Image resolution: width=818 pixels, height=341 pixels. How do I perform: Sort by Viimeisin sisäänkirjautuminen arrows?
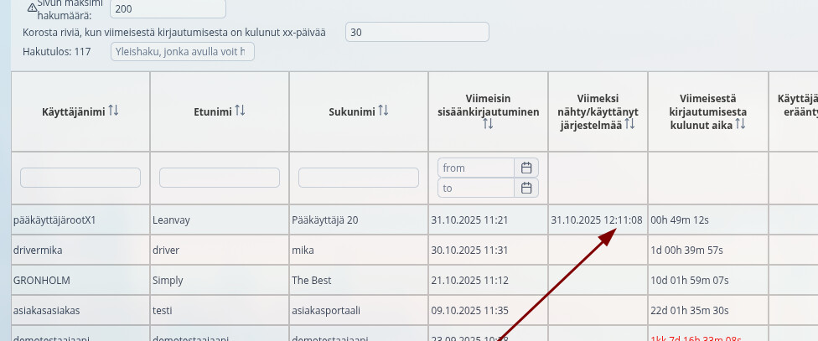[x=488, y=124]
